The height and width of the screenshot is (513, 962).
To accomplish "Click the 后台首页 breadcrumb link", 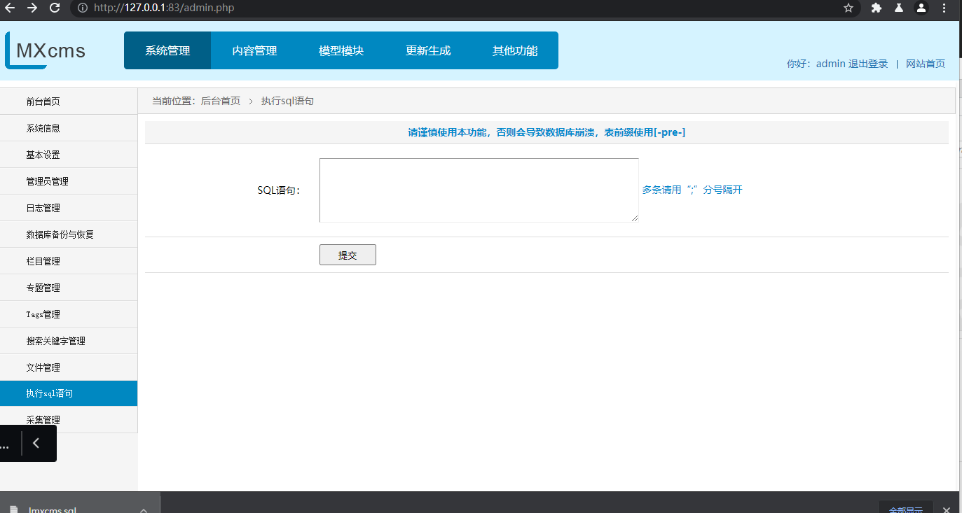I will (221, 101).
